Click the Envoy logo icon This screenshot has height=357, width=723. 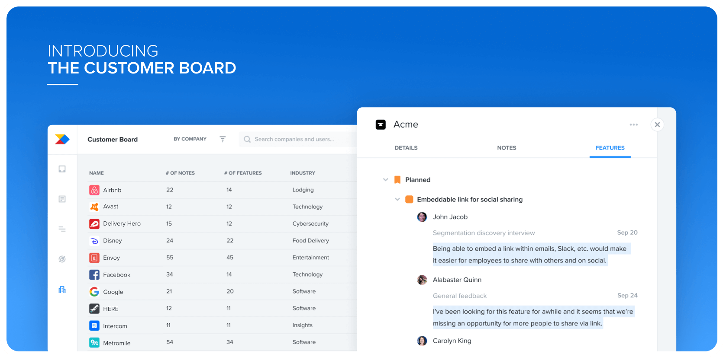pyautogui.click(x=94, y=258)
